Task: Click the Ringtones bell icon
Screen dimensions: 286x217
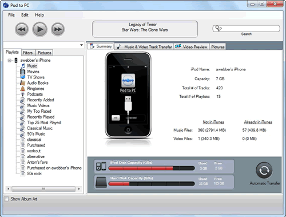Action: pyautogui.click(x=23, y=89)
